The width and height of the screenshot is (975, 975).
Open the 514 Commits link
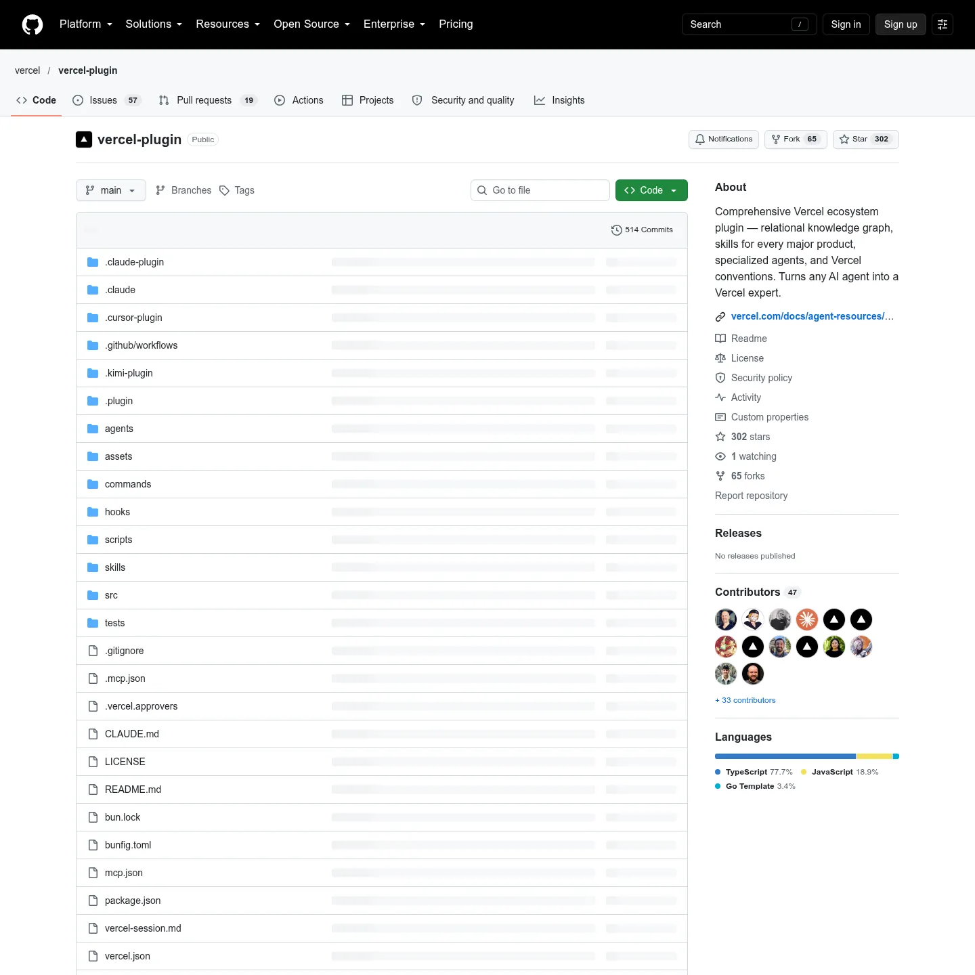click(x=642, y=230)
